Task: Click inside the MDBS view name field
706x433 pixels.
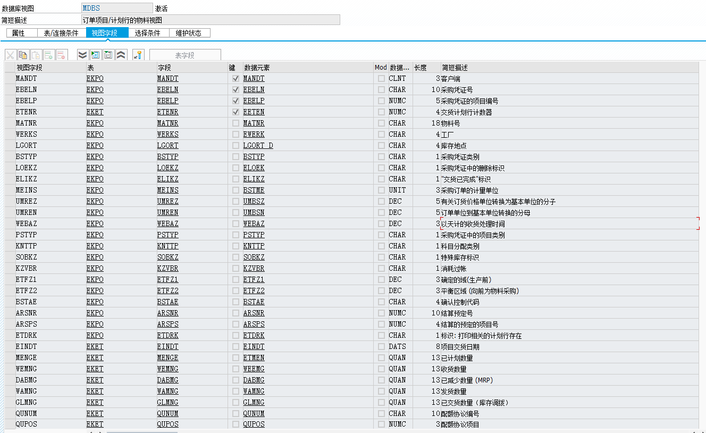Action: [116, 7]
